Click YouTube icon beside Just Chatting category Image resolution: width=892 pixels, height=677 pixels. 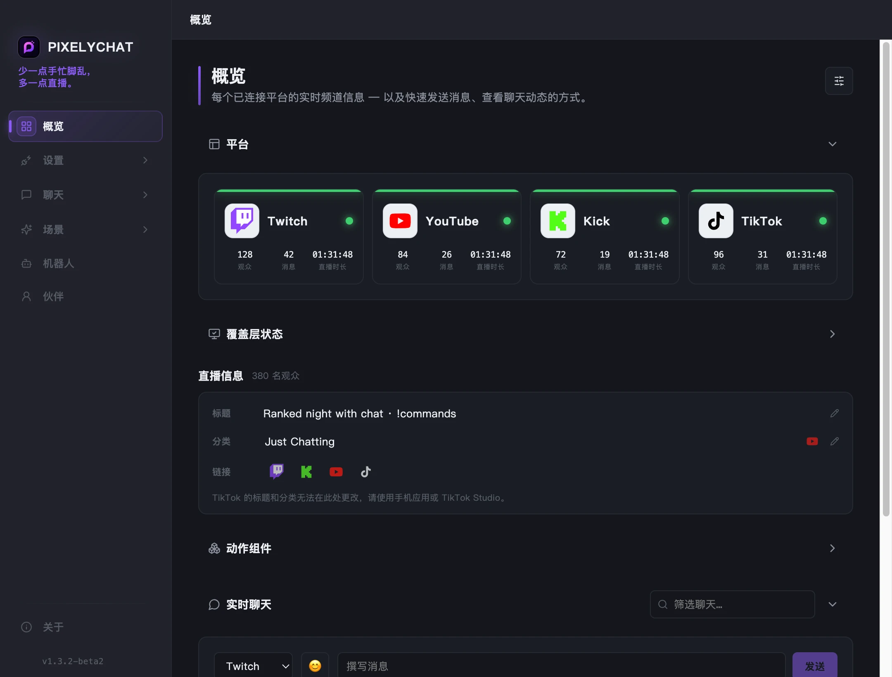tap(812, 441)
